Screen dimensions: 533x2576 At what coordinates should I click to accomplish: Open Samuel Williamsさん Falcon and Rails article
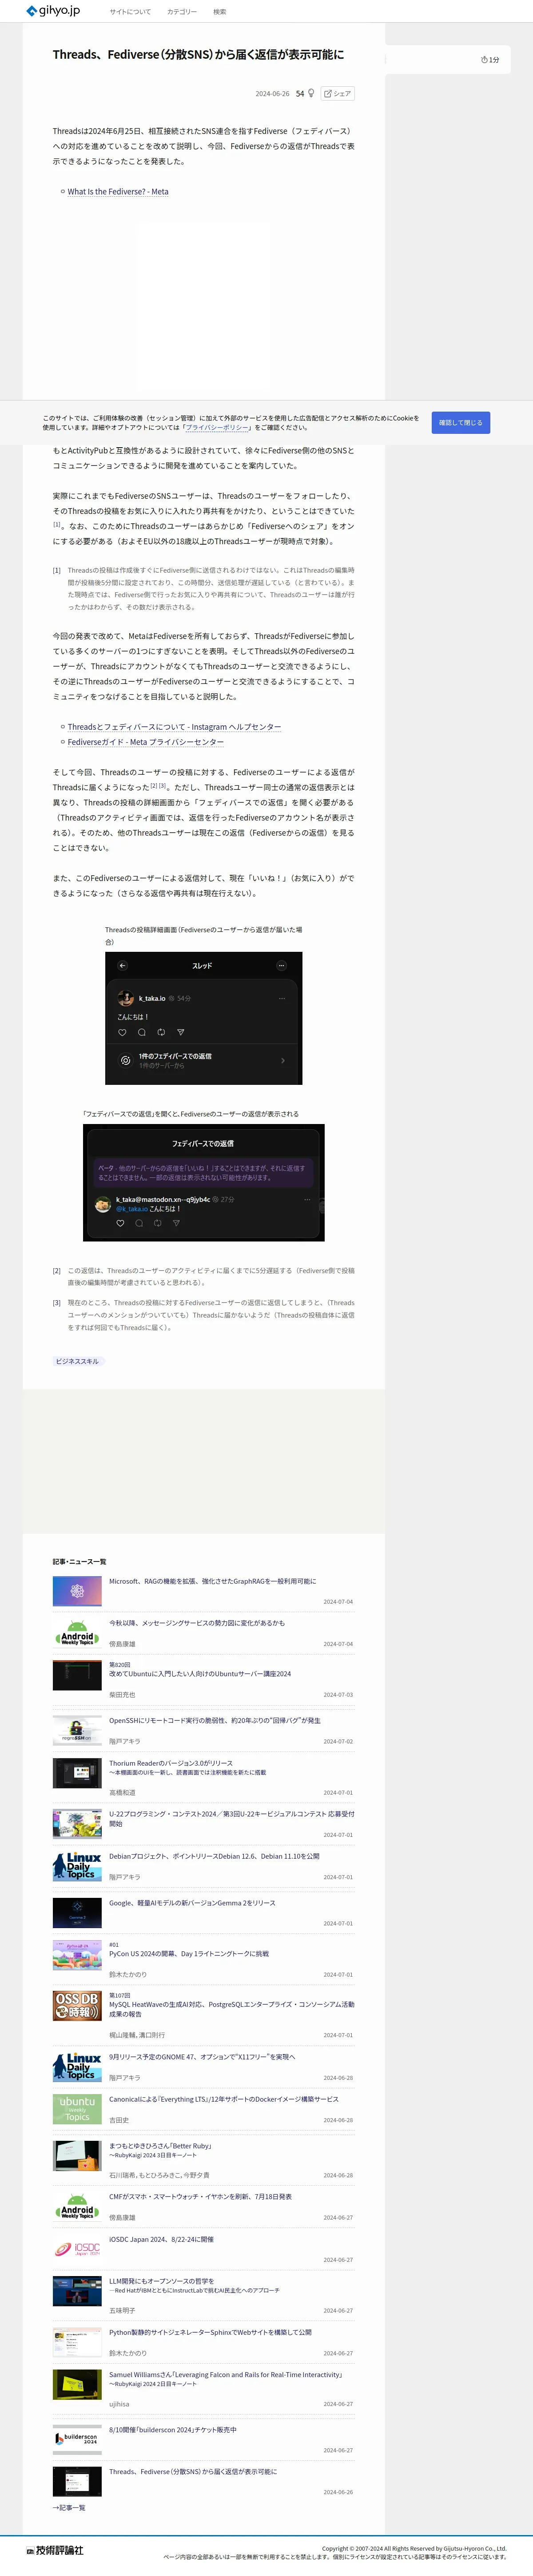[226, 2374]
